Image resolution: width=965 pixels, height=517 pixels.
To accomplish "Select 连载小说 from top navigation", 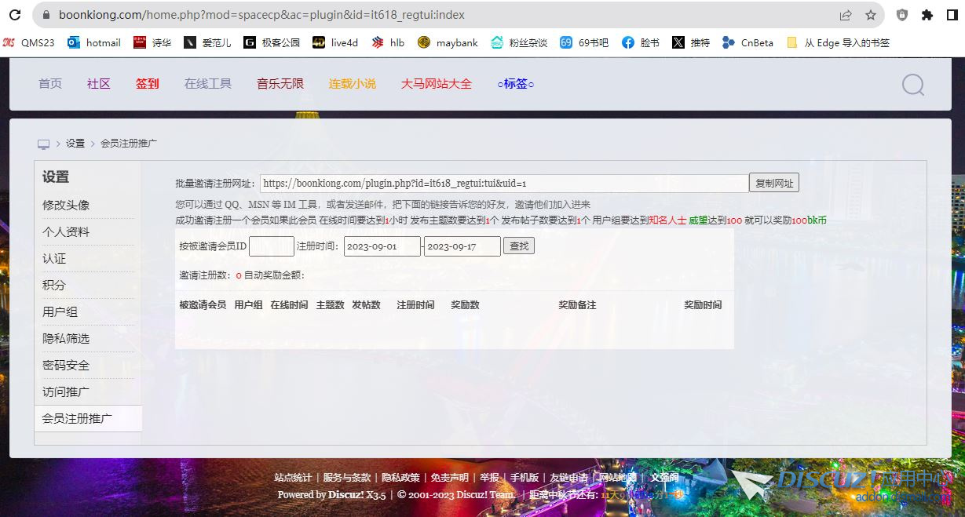I will click(x=352, y=84).
